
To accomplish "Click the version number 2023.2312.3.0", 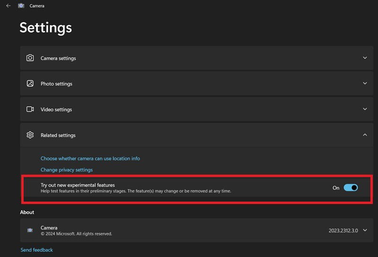I will 343,230.
